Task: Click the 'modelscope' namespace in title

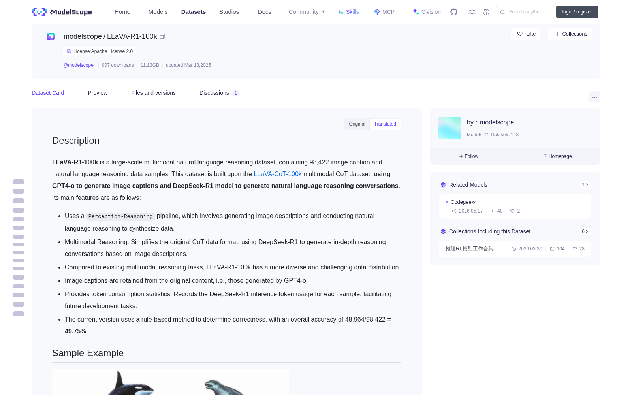Action: (x=83, y=36)
